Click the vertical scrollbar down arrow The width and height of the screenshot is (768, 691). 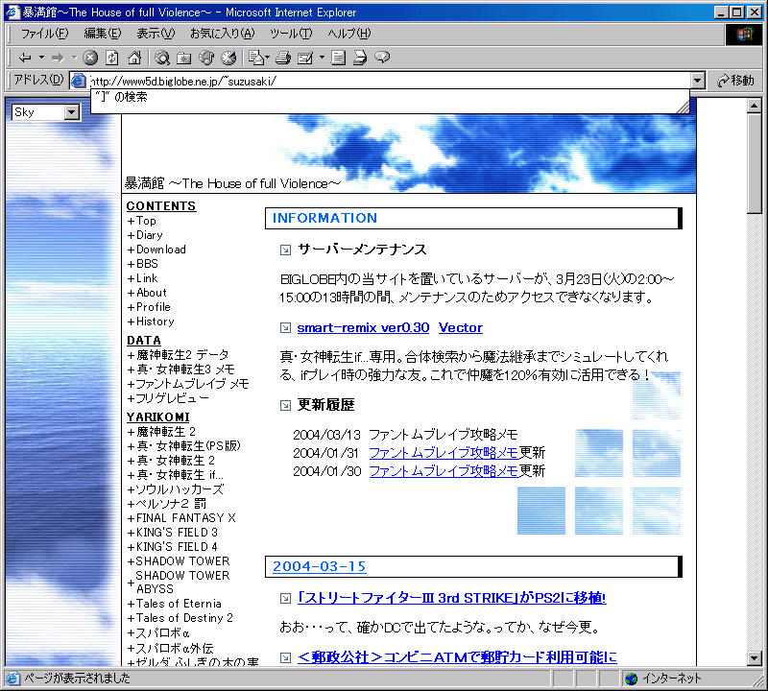tap(755, 658)
